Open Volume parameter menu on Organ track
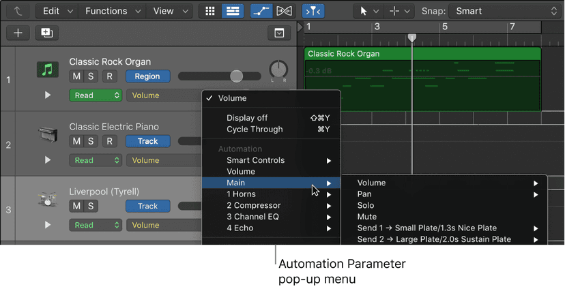 [164, 95]
